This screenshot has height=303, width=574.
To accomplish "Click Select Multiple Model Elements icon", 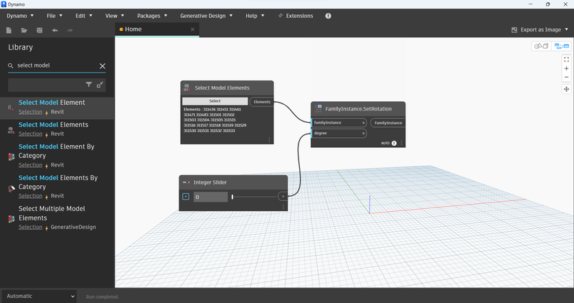I will pyautogui.click(x=11, y=219).
